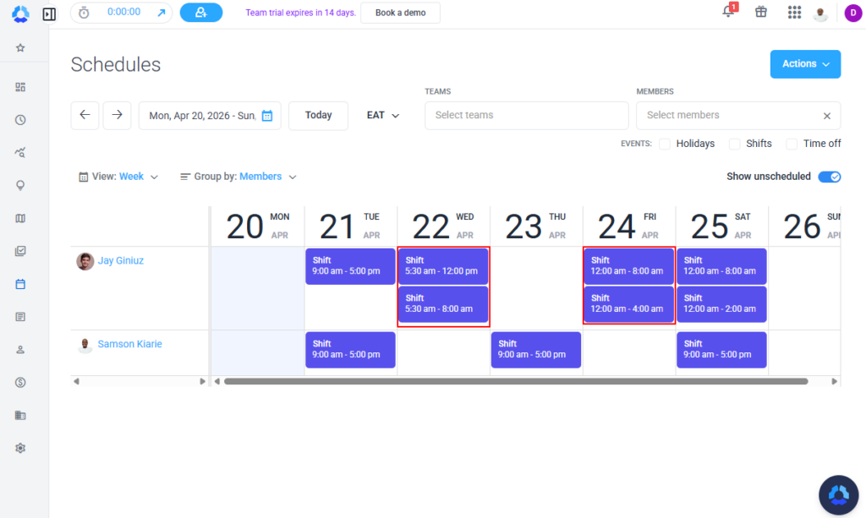The height and width of the screenshot is (518, 866).
Task: Click the 24 FRI day header
Action: [x=628, y=226]
